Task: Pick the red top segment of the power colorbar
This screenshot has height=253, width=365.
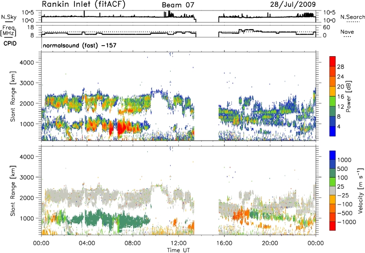Action: pyautogui.click(x=333, y=61)
